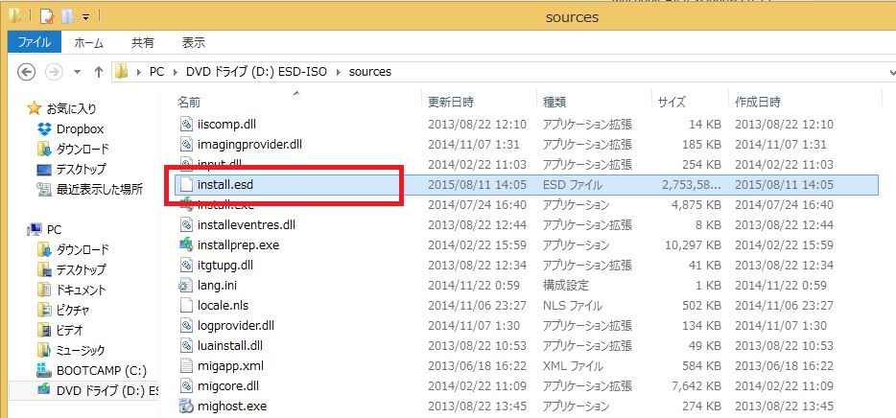Click the Back navigation arrow
This screenshot has width=896, height=418.
[26, 71]
